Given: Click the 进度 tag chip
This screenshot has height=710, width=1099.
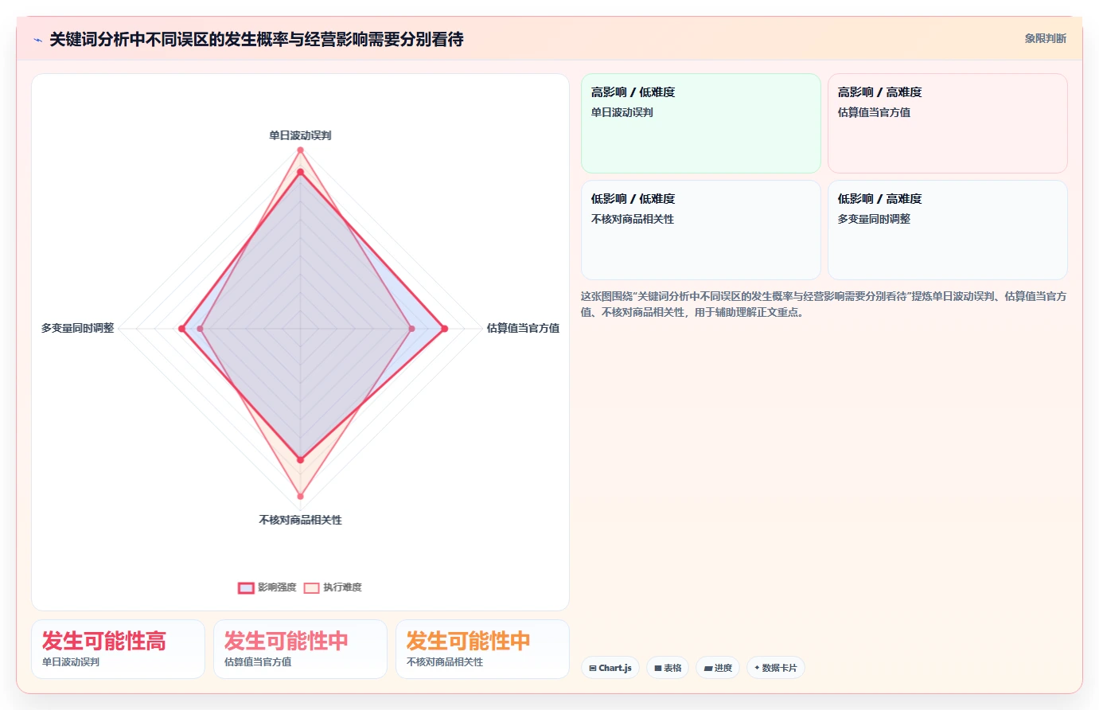Looking at the screenshot, I should click(x=718, y=668).
